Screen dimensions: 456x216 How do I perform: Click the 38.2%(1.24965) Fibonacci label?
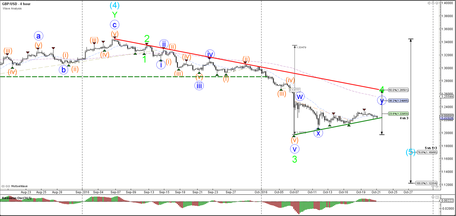coord(398,101)
